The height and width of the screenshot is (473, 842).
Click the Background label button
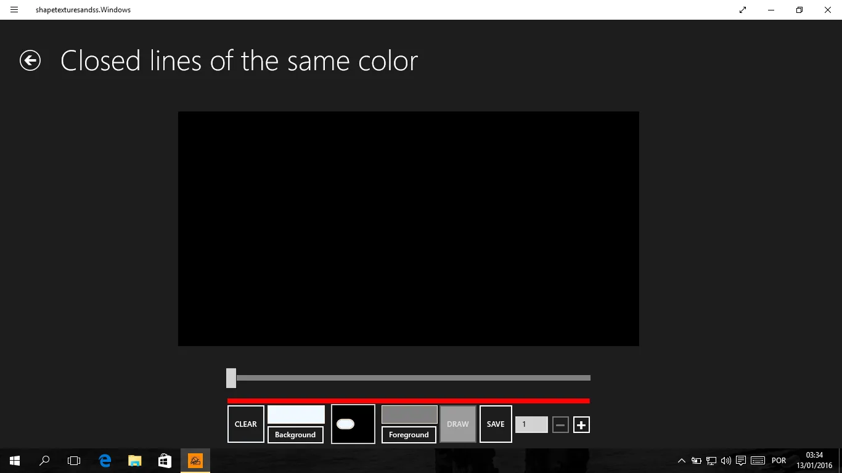pos(295,435)
